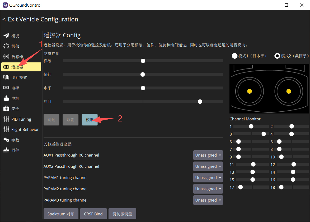This screenshot has height=222, width=310.
Task: Click the 遥控器 Config heading
Action: coord(62,35)
